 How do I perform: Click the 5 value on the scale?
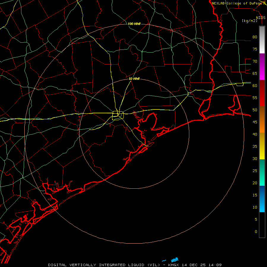tap(256, 219)
